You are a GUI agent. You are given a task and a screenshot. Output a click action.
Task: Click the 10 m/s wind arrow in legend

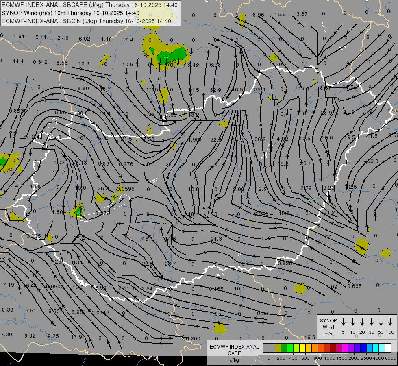tap(352, 322)
